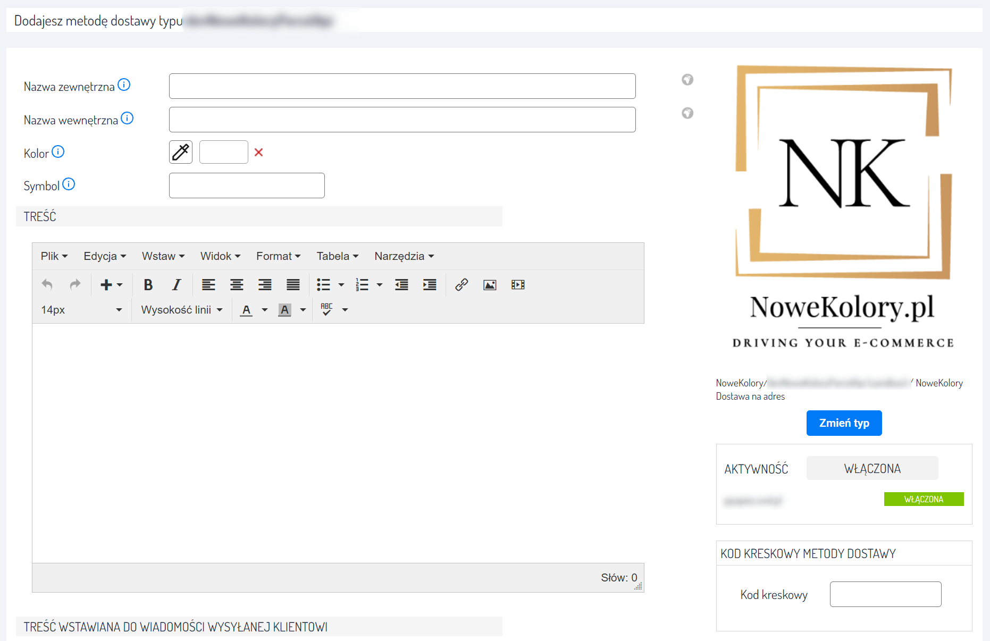This screenshot has width=990, height=641.
Task: Open Wysokość linii dropdown
Action: pos(181,310)
